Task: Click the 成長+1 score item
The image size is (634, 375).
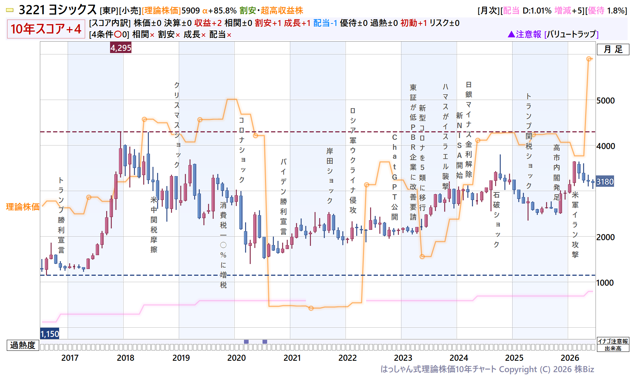Action: [x=297, y=23]
